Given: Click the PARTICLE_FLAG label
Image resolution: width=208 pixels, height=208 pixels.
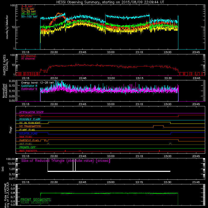Looking at the screenshot, I should [x=29, y=140].
